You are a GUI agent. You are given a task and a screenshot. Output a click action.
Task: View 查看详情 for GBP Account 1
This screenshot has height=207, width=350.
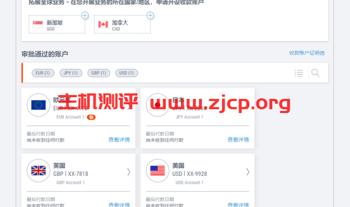click(119, 205)
